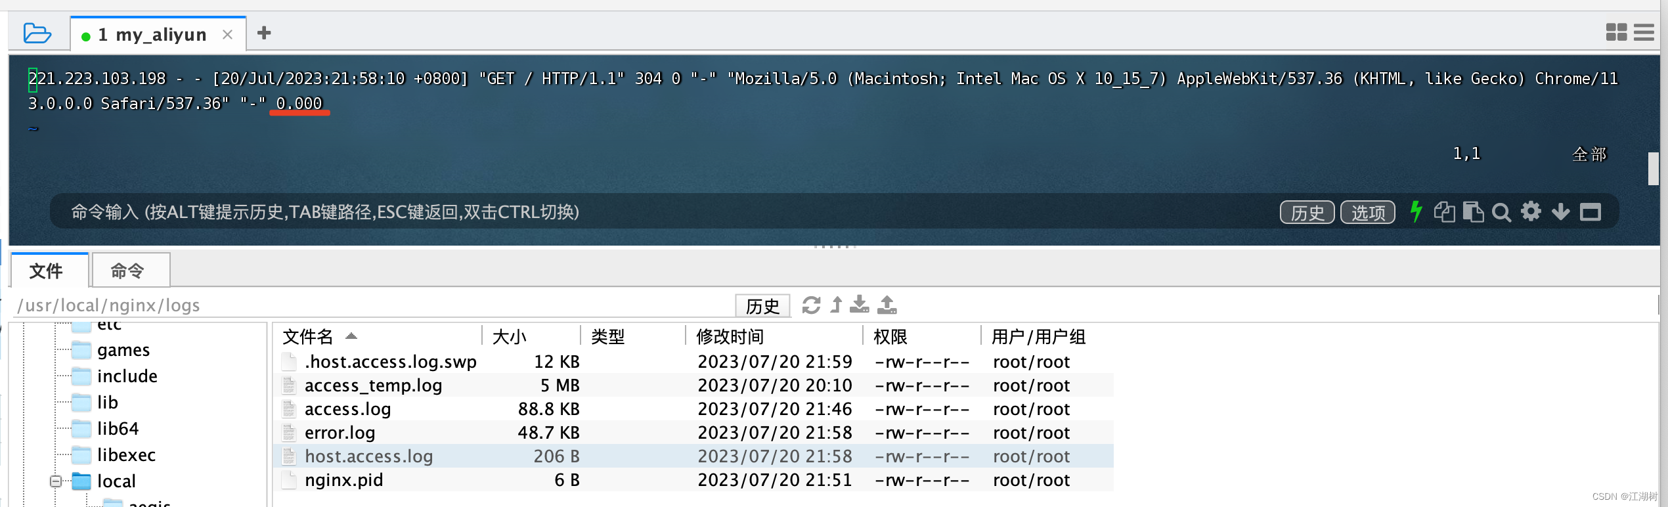This screenshot has height=507, width=1668.
Task: Select access_temp.log file
Action: pyautogui.click(x=693, y=386)
